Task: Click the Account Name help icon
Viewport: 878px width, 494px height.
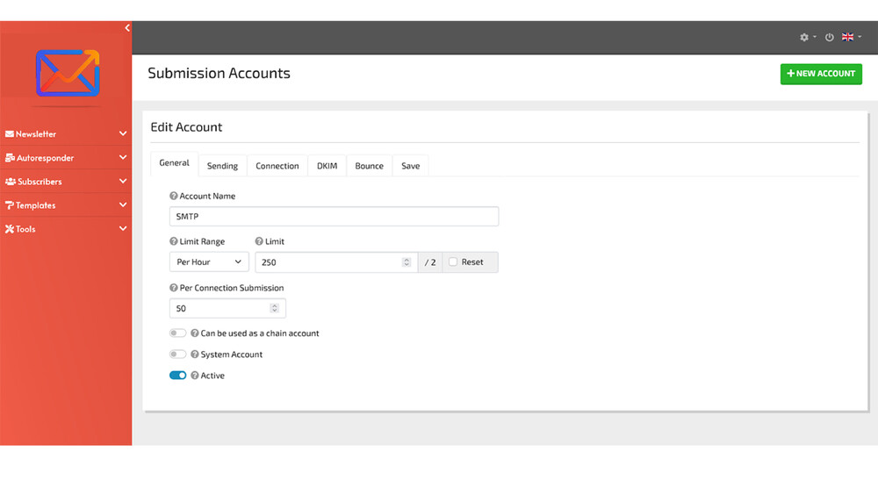Action: (x=174, y=196)
